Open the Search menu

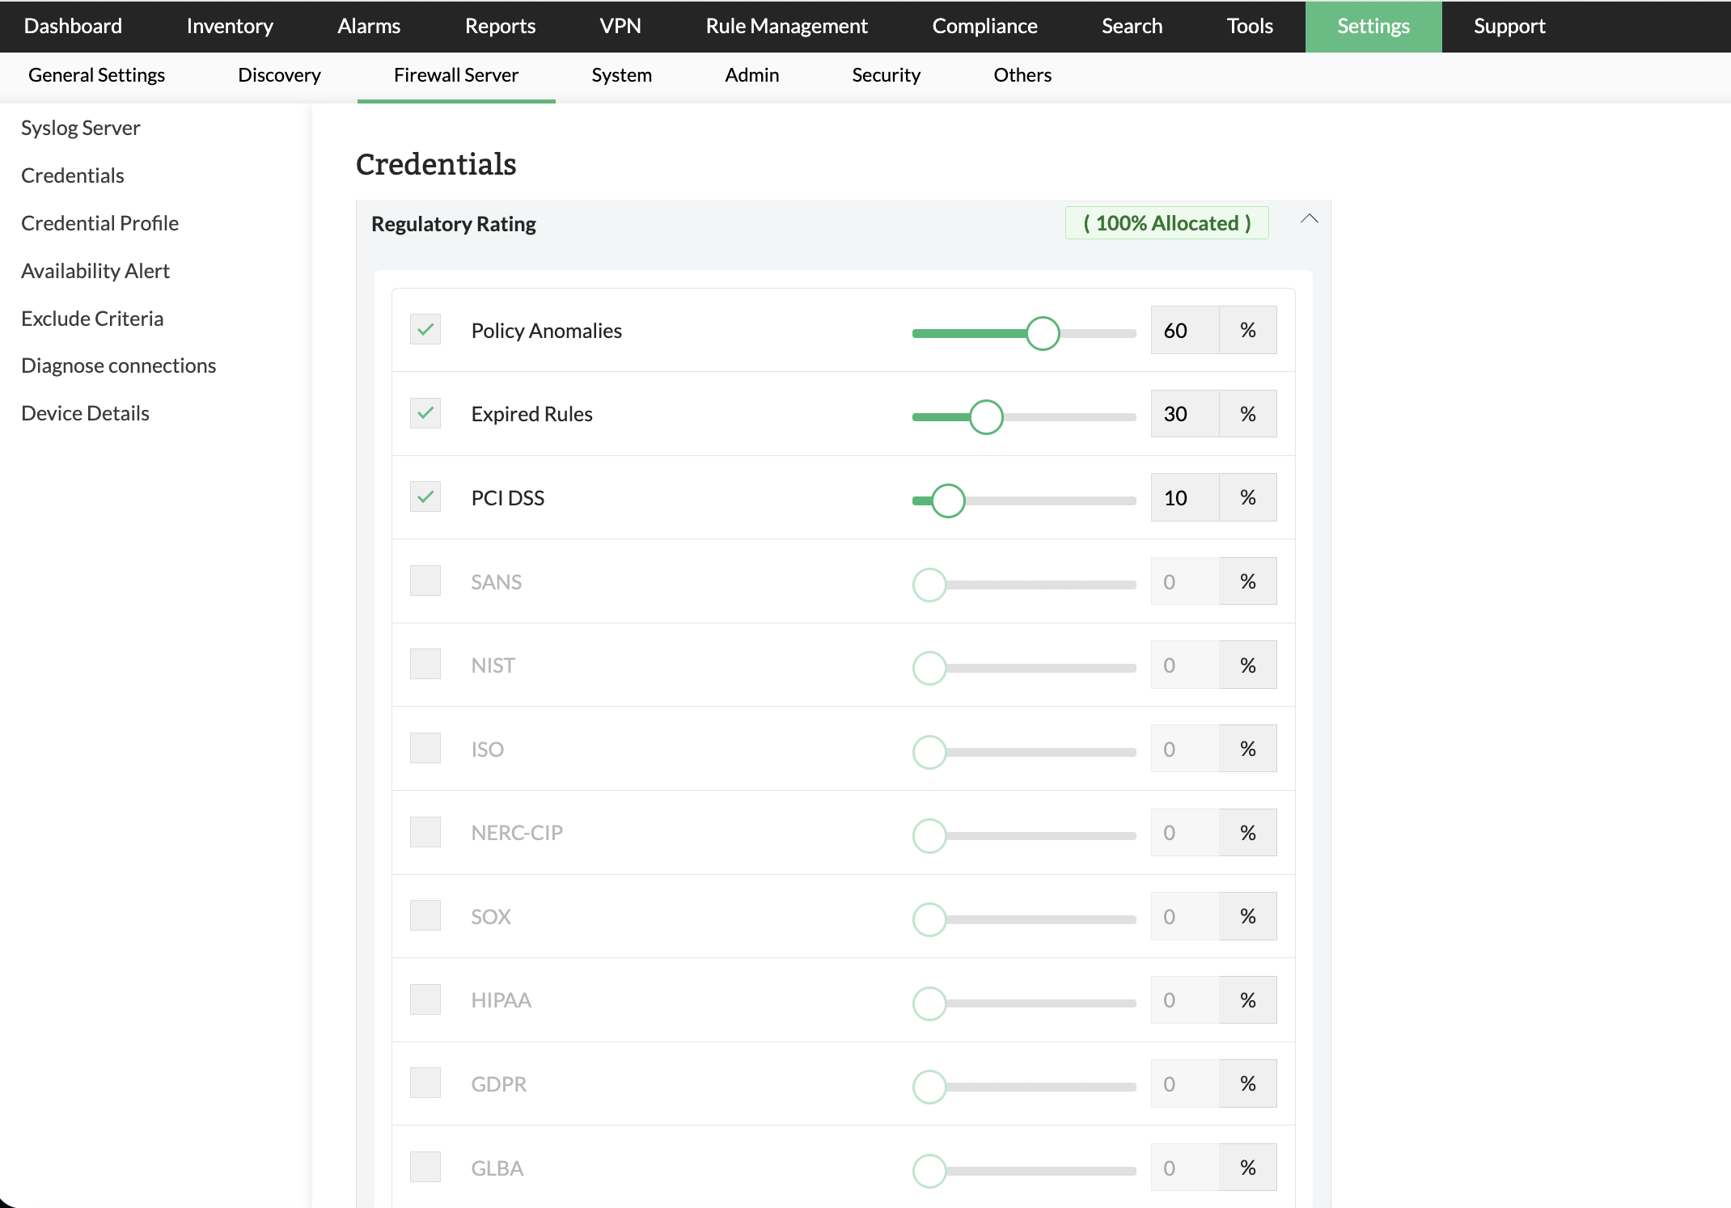pyautogui.click(x=1132, y=26)
